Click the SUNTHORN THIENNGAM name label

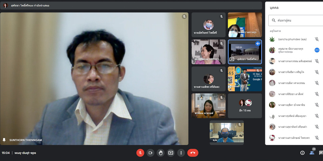point(26,140)
